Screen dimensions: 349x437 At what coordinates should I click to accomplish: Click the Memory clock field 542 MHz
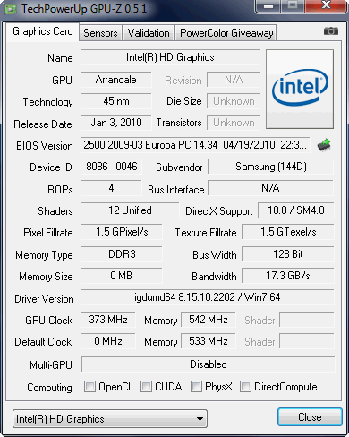pyautogui.click(x=209, y=320)
